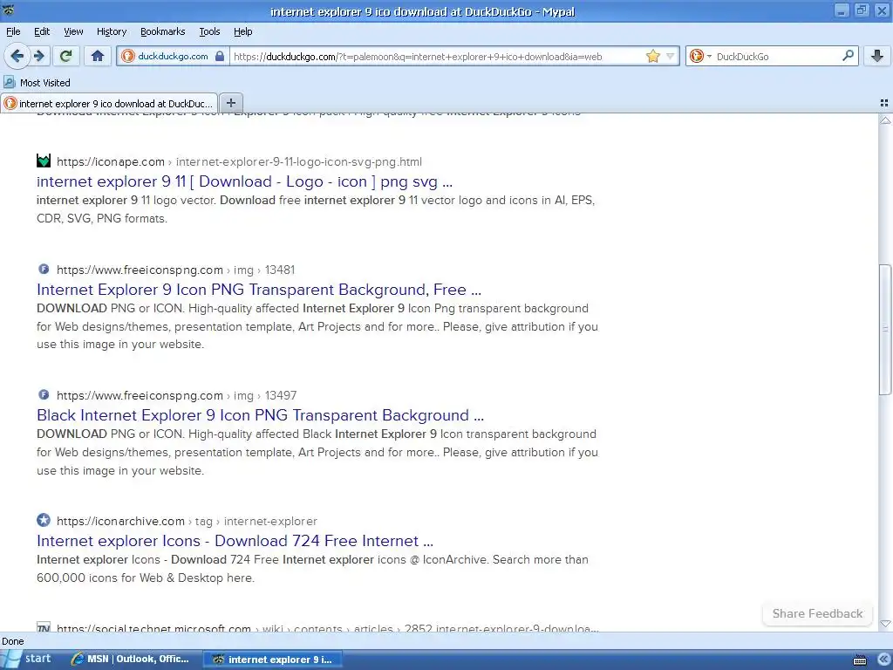Click the keyboard icon in system tray
Screen dimensions: 893x670
point(860,660)
